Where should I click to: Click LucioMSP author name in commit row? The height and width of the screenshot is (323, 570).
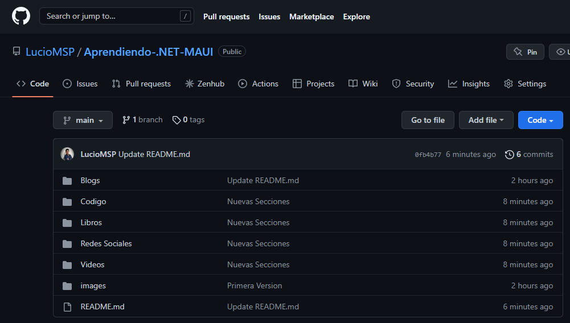(x=98, y=154)
